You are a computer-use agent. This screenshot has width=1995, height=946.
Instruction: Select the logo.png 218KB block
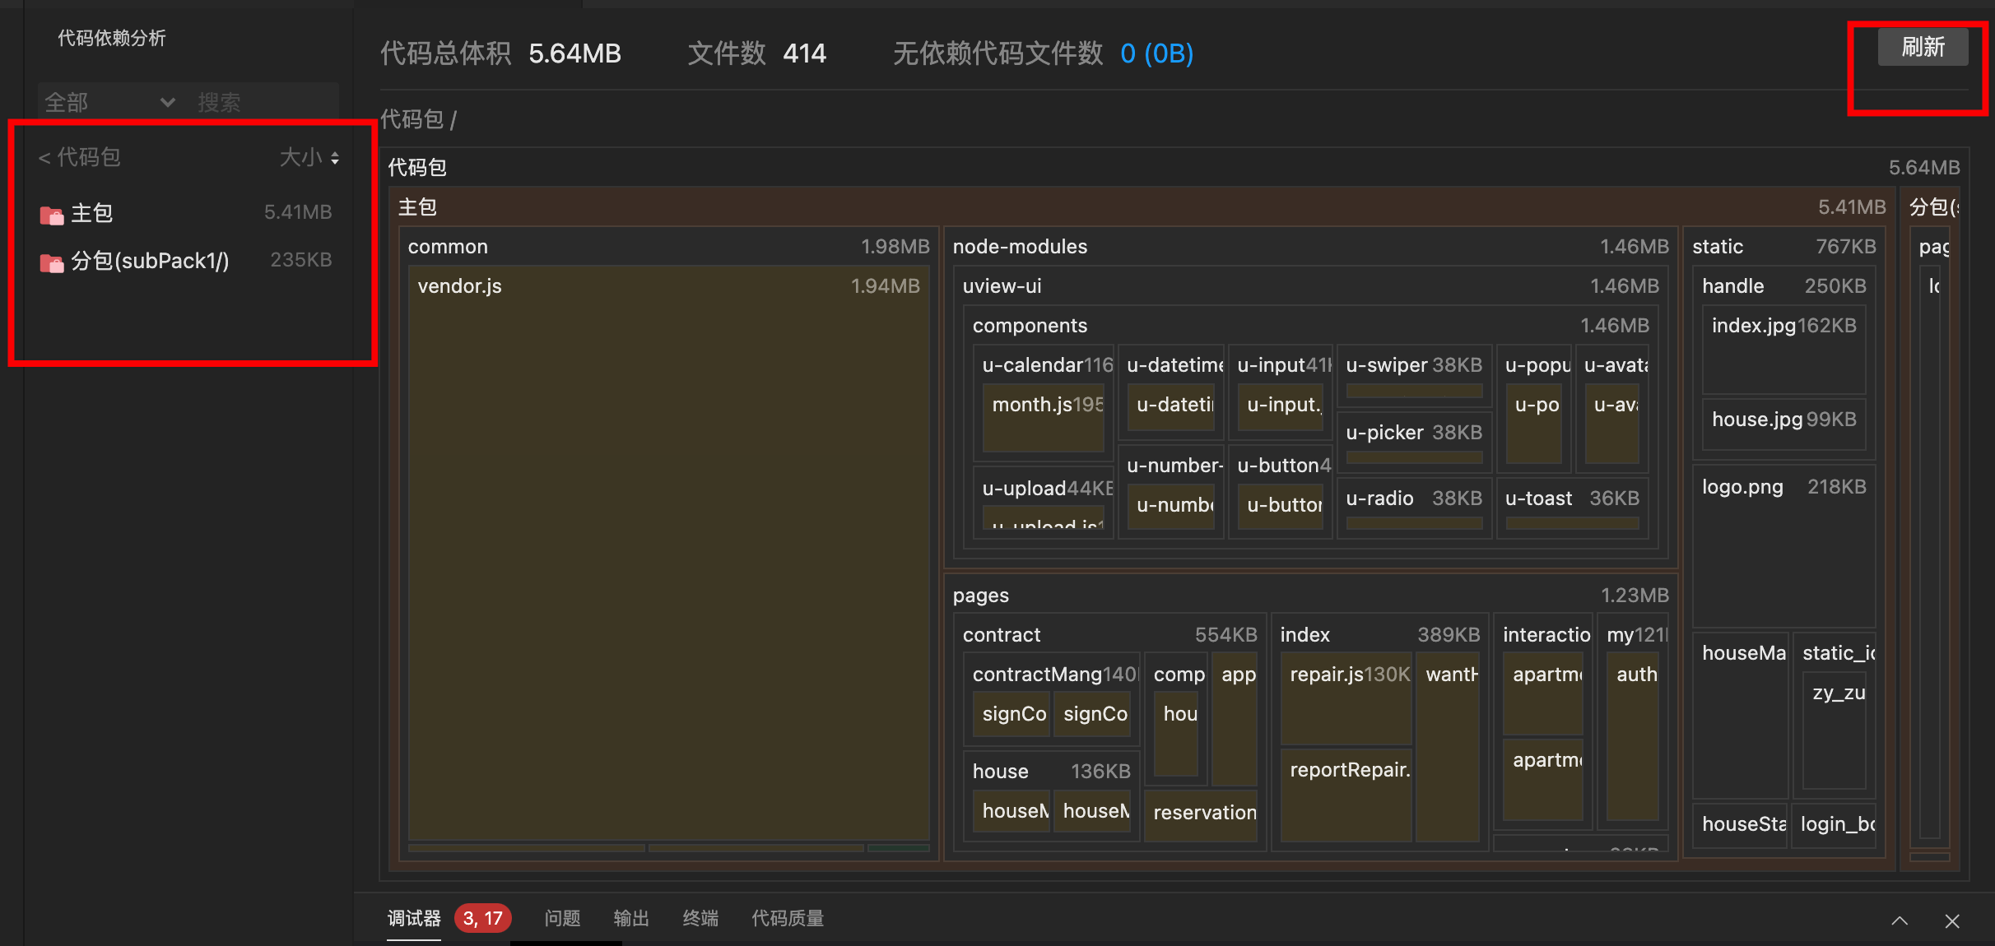point(1784,546)
